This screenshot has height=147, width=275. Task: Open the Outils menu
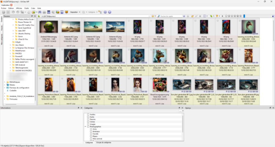[27, 8]
